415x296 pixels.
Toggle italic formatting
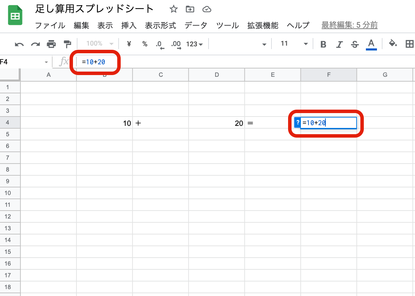[339, 44]
